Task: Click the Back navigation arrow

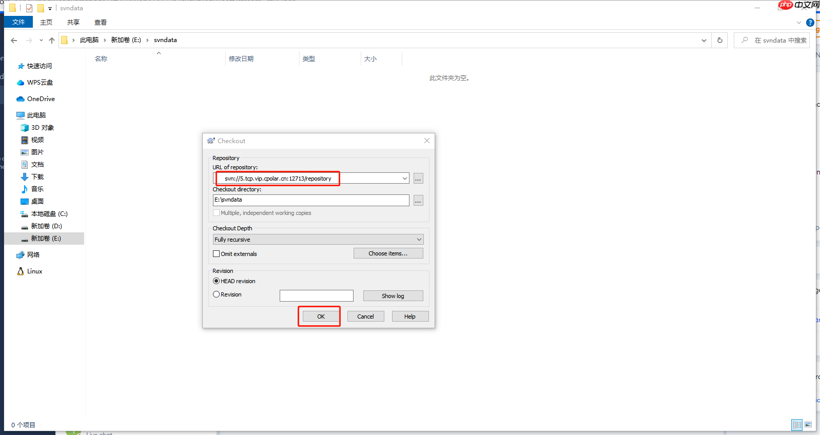Action: (14, 40)
